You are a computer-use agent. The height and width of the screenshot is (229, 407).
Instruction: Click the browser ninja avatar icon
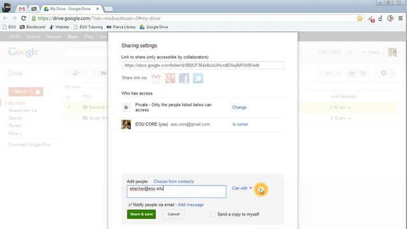[6, 8]
